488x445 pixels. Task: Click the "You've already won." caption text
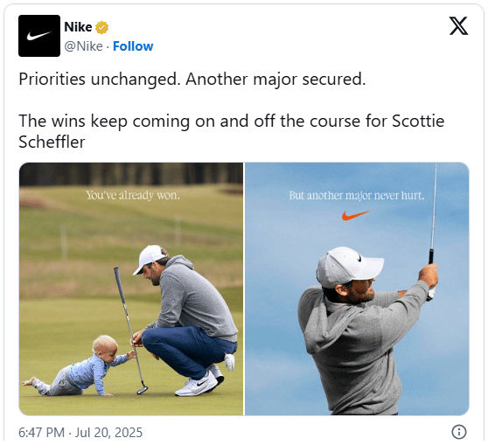click(x=133, y=196)
